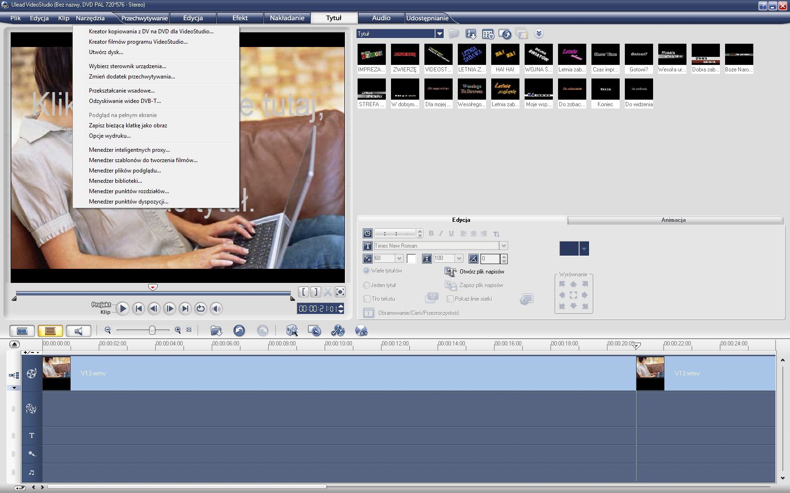Jump to the end of the clip
Viewport: 790px width, 493px height.
(x=185, y=308)
